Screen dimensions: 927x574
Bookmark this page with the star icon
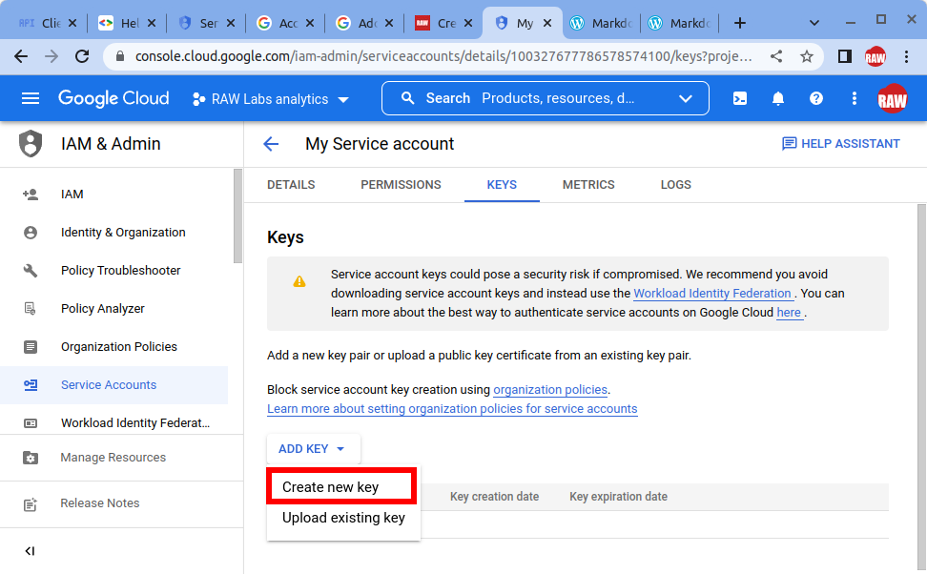point(807,56)
